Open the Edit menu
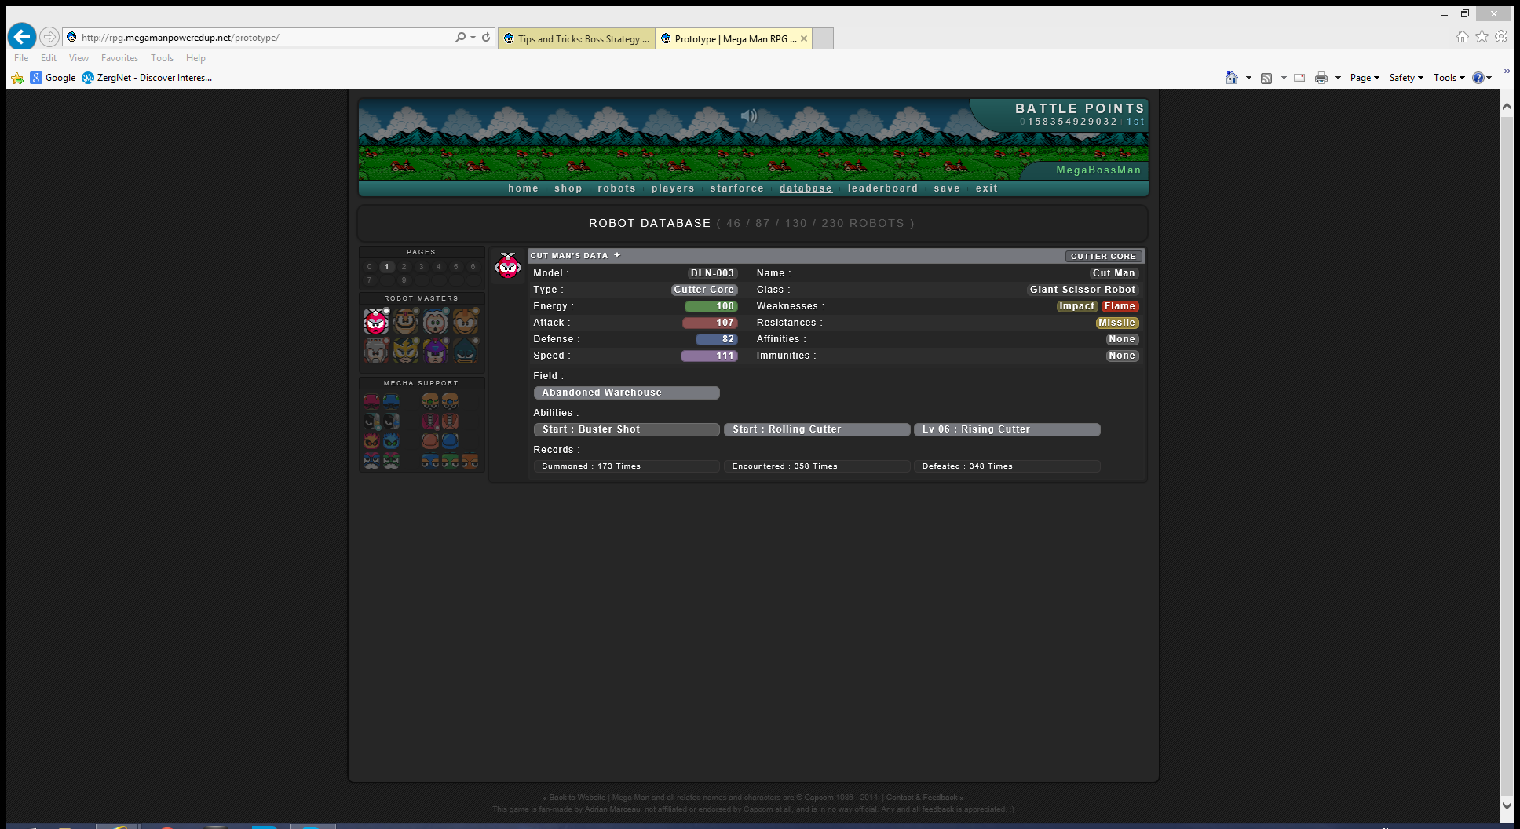 [49, 58]
